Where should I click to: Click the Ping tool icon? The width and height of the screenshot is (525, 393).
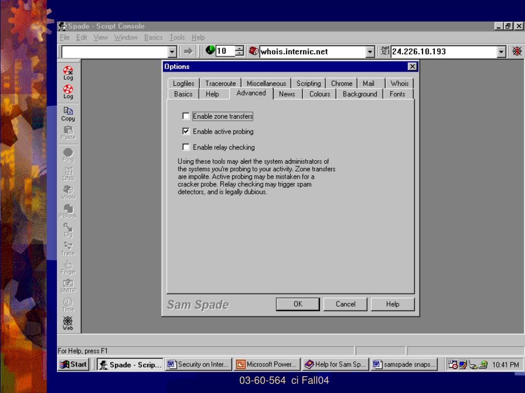coord(68,154)
